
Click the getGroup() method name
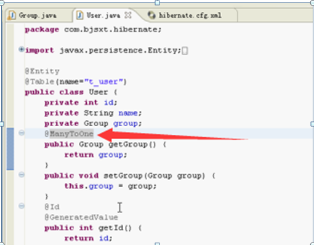pyautogui.click(x=132, y=145)
